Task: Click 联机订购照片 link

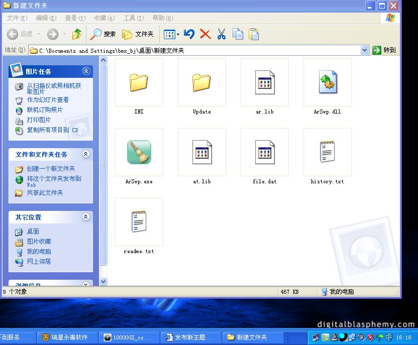Action: point(45,110)
